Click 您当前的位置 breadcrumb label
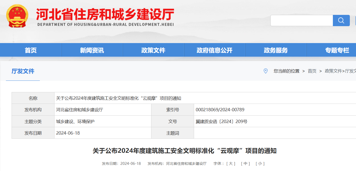Screen dimensions: 356x171 (x=286, y=71)
